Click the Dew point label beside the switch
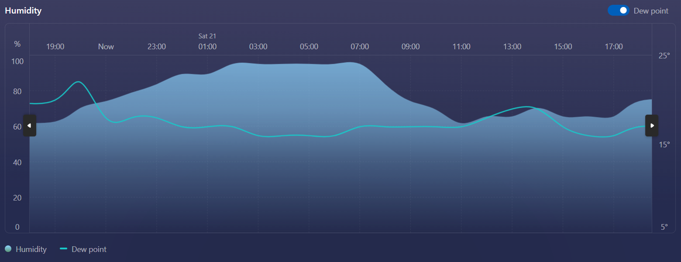Viewport: 681px width, 262px height. [651, 11]
